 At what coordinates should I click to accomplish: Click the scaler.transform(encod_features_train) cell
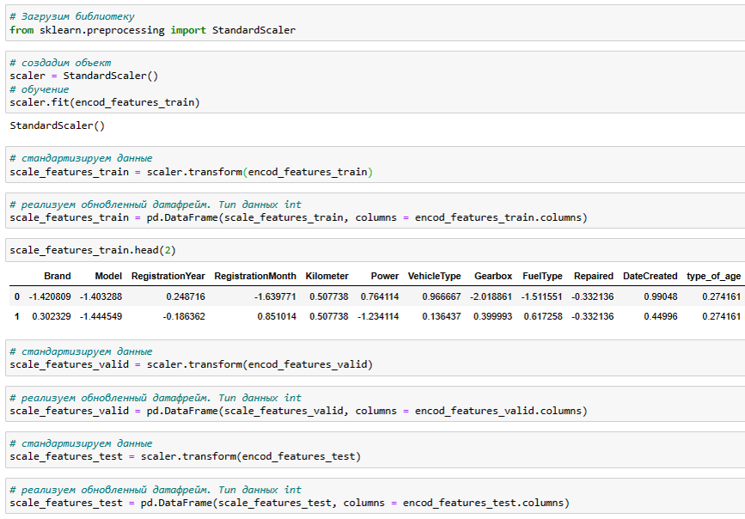click(375, 165)
